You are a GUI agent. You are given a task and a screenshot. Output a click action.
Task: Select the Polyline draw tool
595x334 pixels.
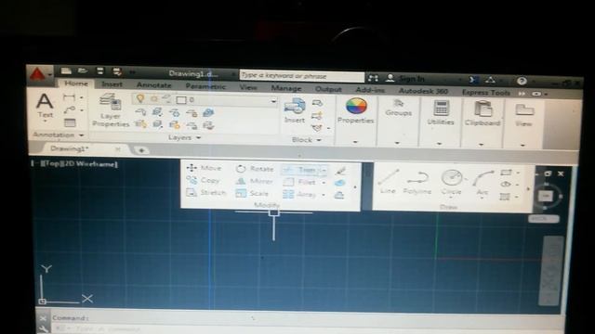tap(417, 183)
